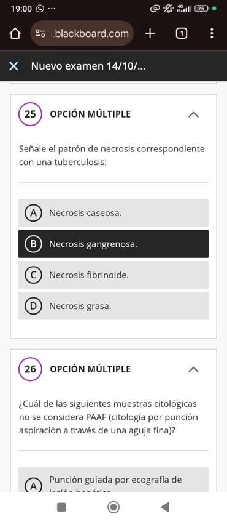Tap the Android back triangle button

(x=165, y=507)
